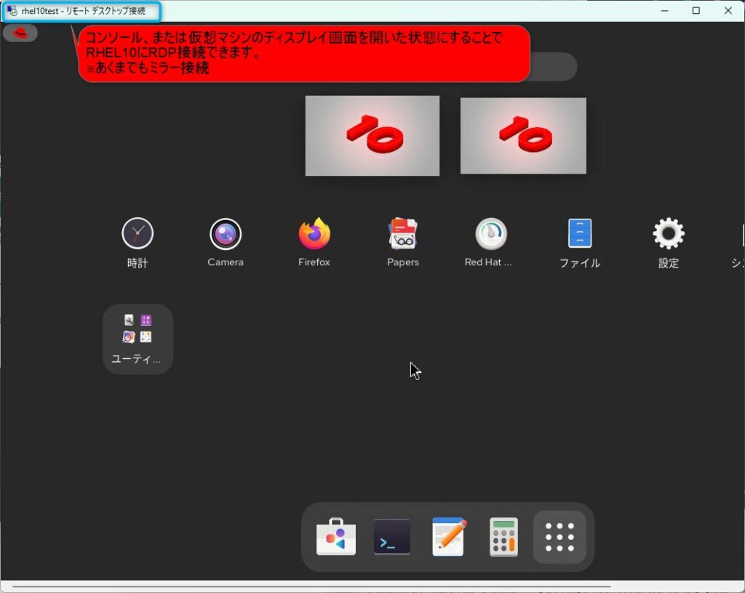Viewport: 745px width, 593px height.
Task: Open GNOME 設定 (Settings)
Action: pos(668,234)
